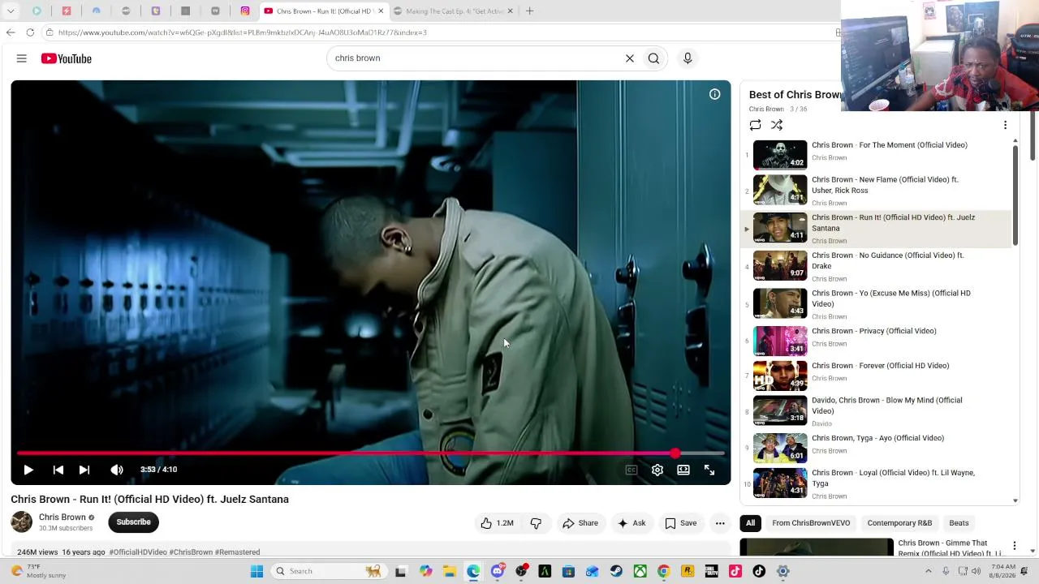Click the red video progress bar

[370, 453]
